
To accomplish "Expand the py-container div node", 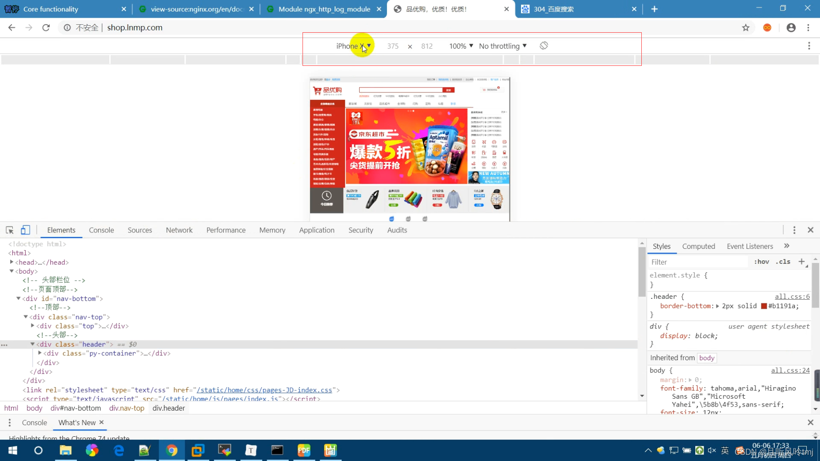I will (x=40, y=353).
